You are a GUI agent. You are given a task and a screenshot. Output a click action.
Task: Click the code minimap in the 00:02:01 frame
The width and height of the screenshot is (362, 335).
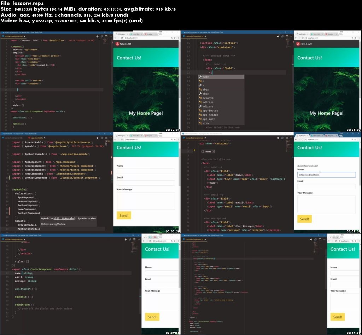(x=105, y=42)
